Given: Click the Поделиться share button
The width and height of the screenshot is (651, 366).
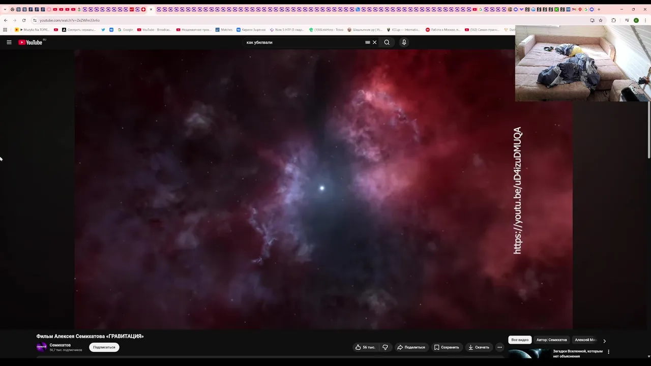Looking at the screenshot, I should point(411,347).
